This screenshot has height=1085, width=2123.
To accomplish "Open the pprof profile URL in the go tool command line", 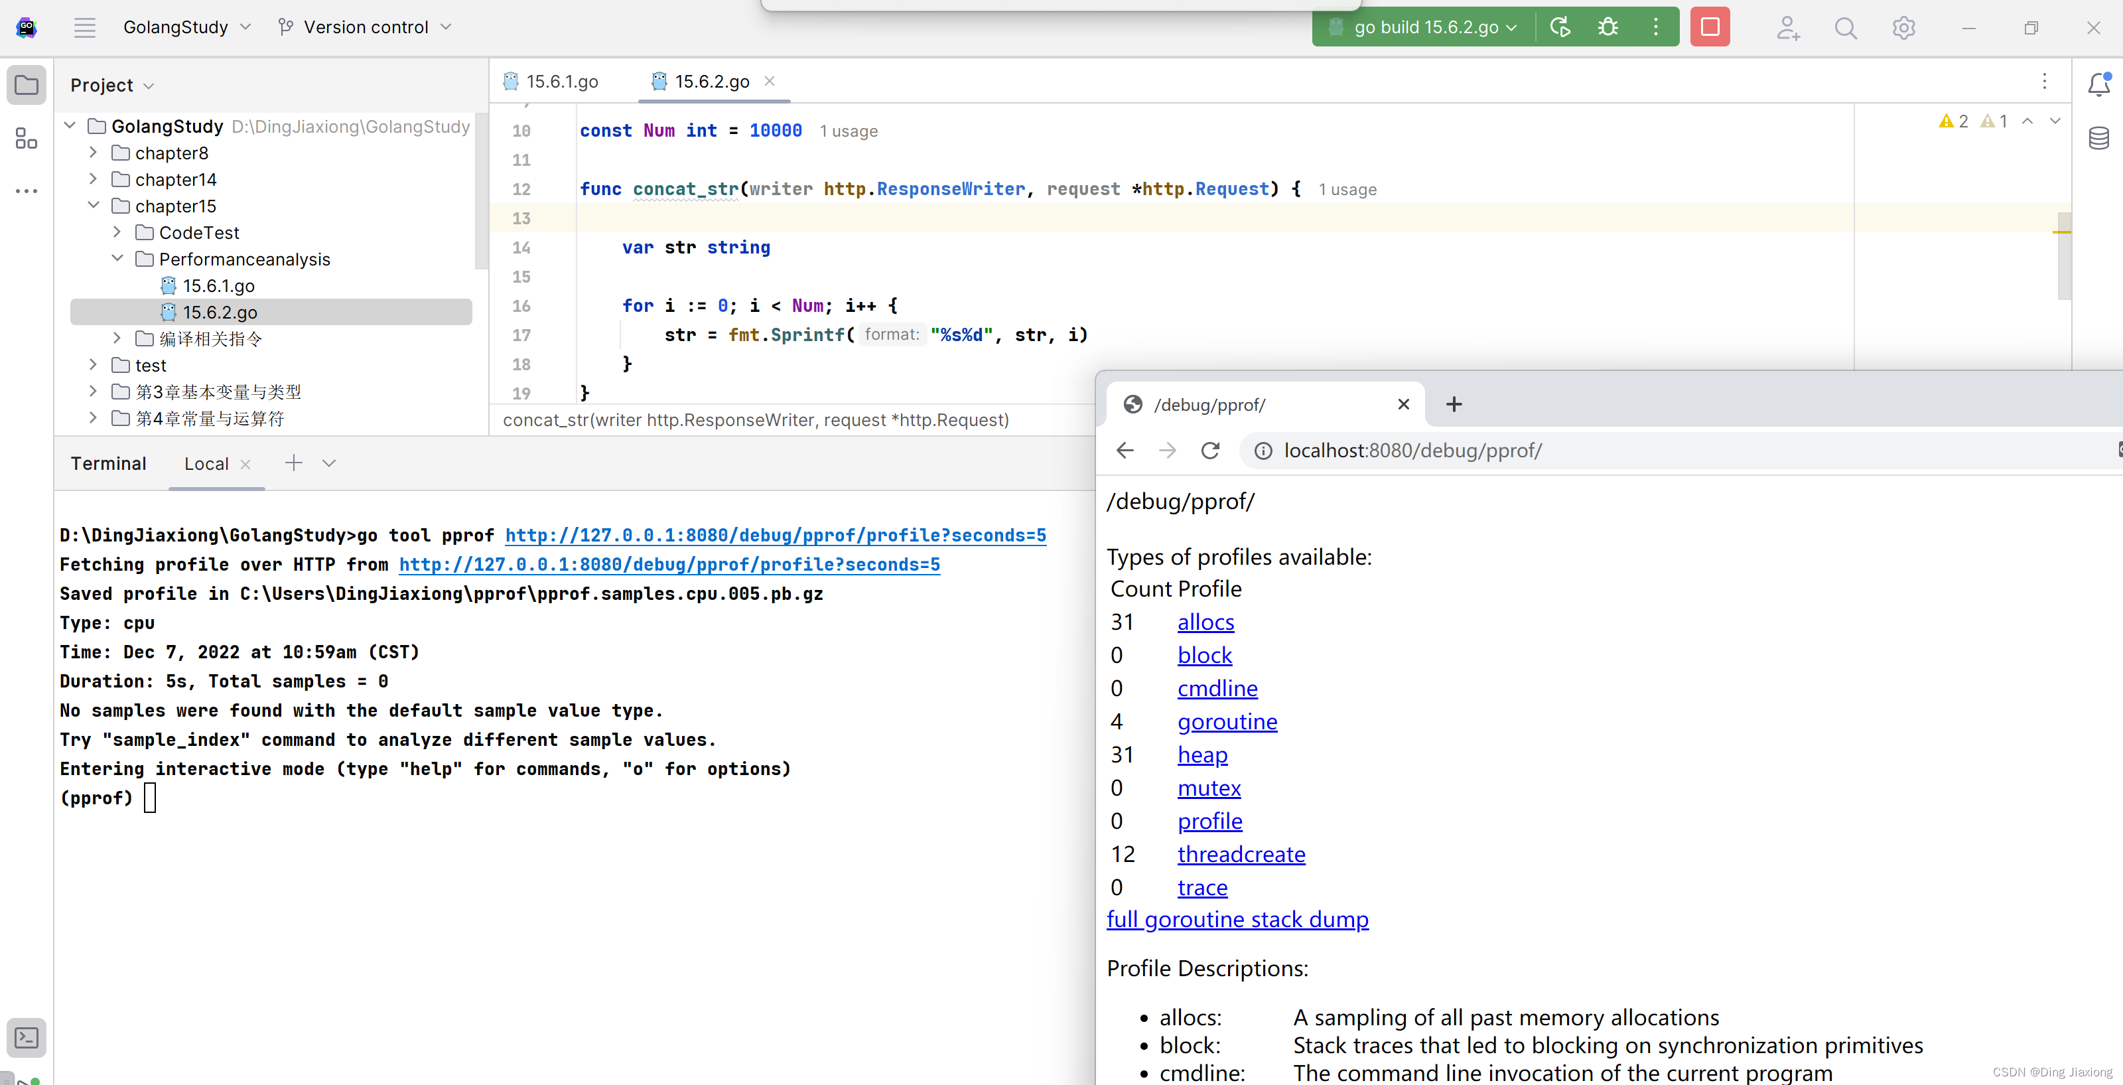I will (776, 535).
